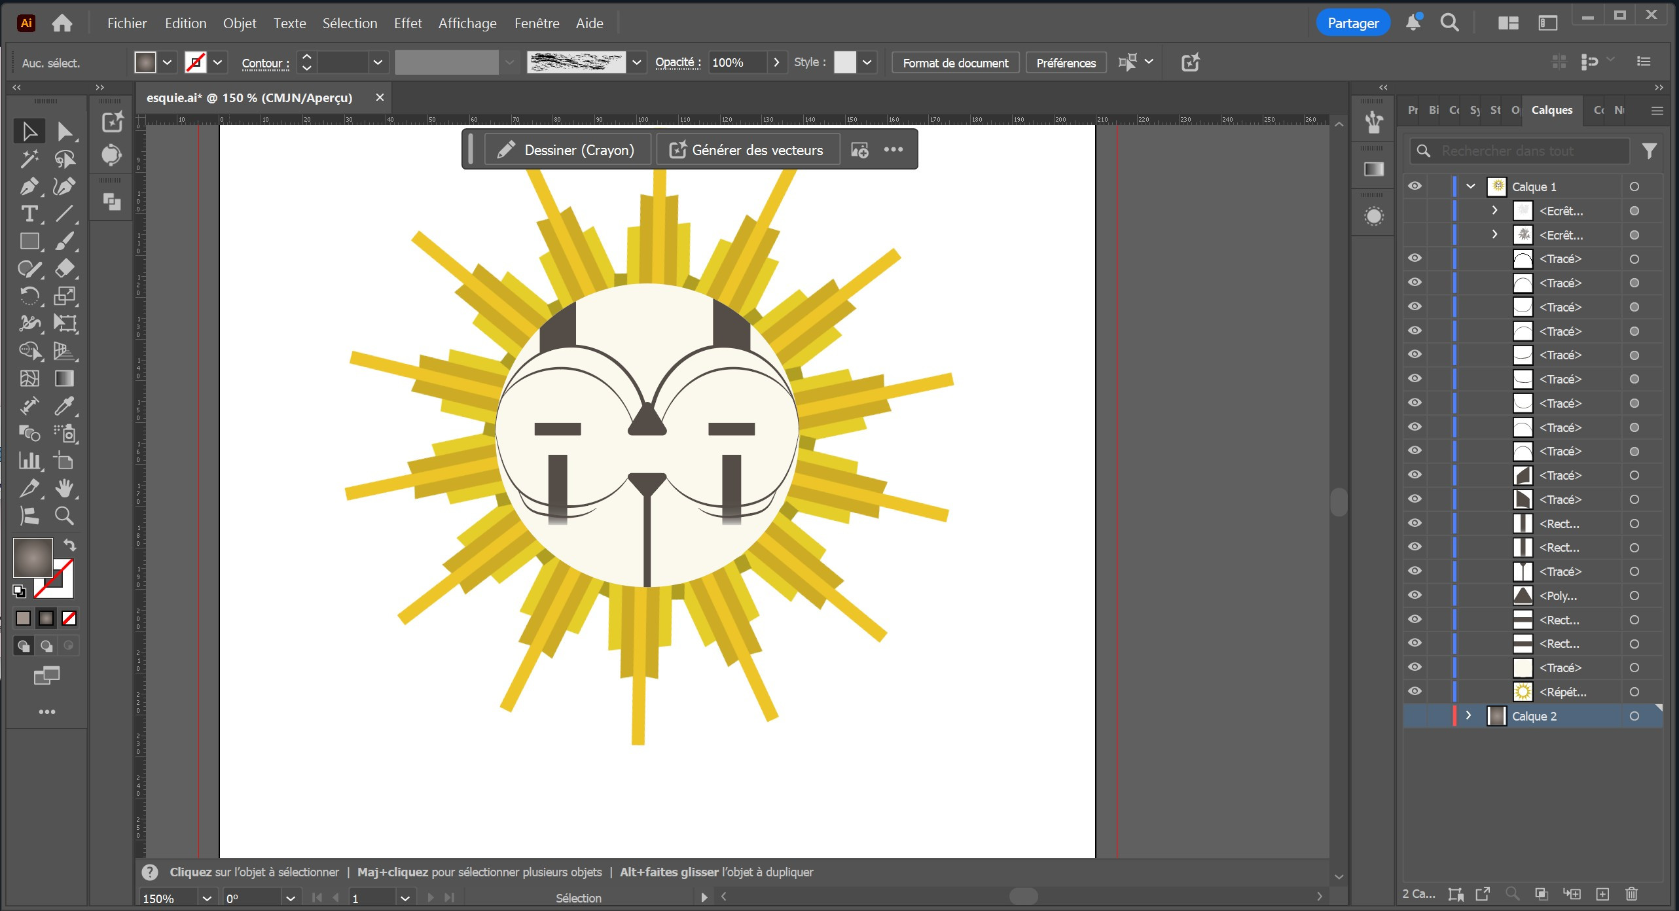Viewport: 1679px width, 911px height.
Task: Toggle visibility of the Poly sublayer
Action: point(1415,596)
